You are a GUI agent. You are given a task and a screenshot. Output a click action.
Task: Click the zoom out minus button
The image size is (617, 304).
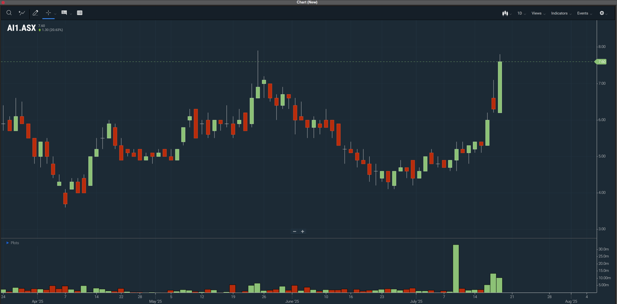(295, 231)
